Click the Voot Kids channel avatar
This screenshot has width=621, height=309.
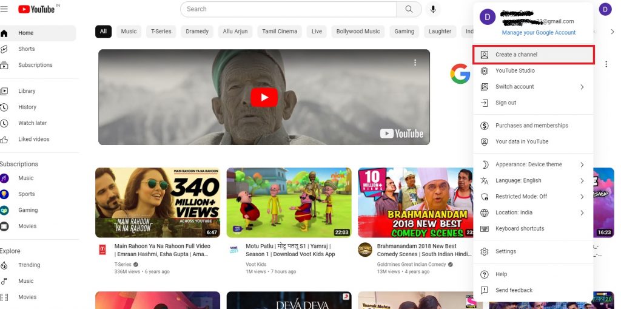[x=233, y=249]
